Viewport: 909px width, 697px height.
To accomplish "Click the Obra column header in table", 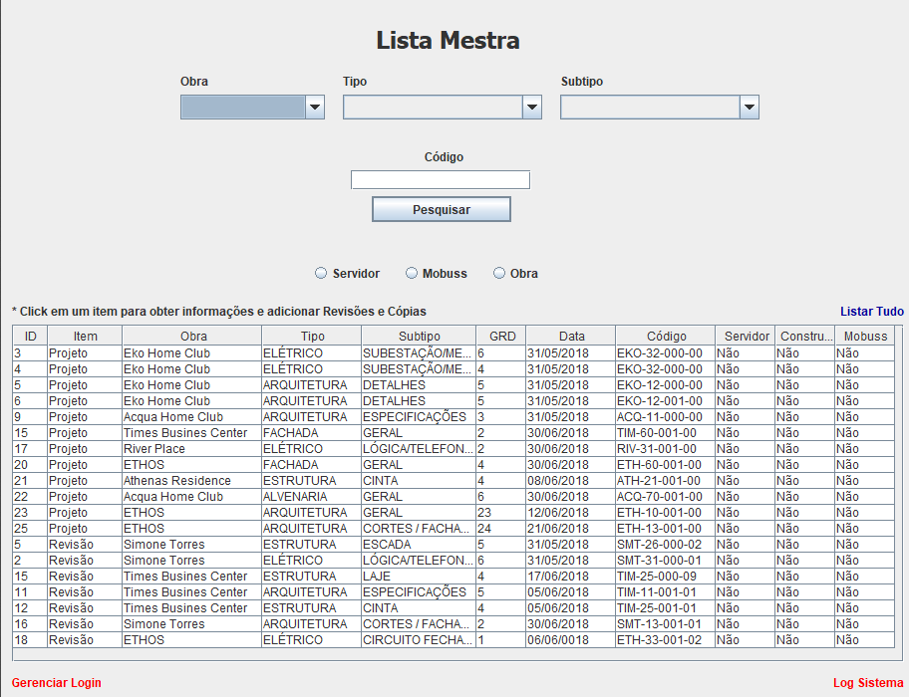I will (x=192, y=336).
